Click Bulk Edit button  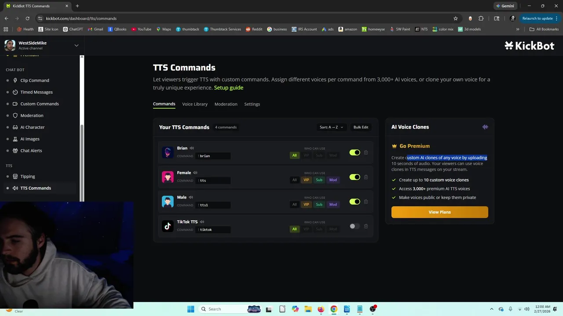[361, 127]
